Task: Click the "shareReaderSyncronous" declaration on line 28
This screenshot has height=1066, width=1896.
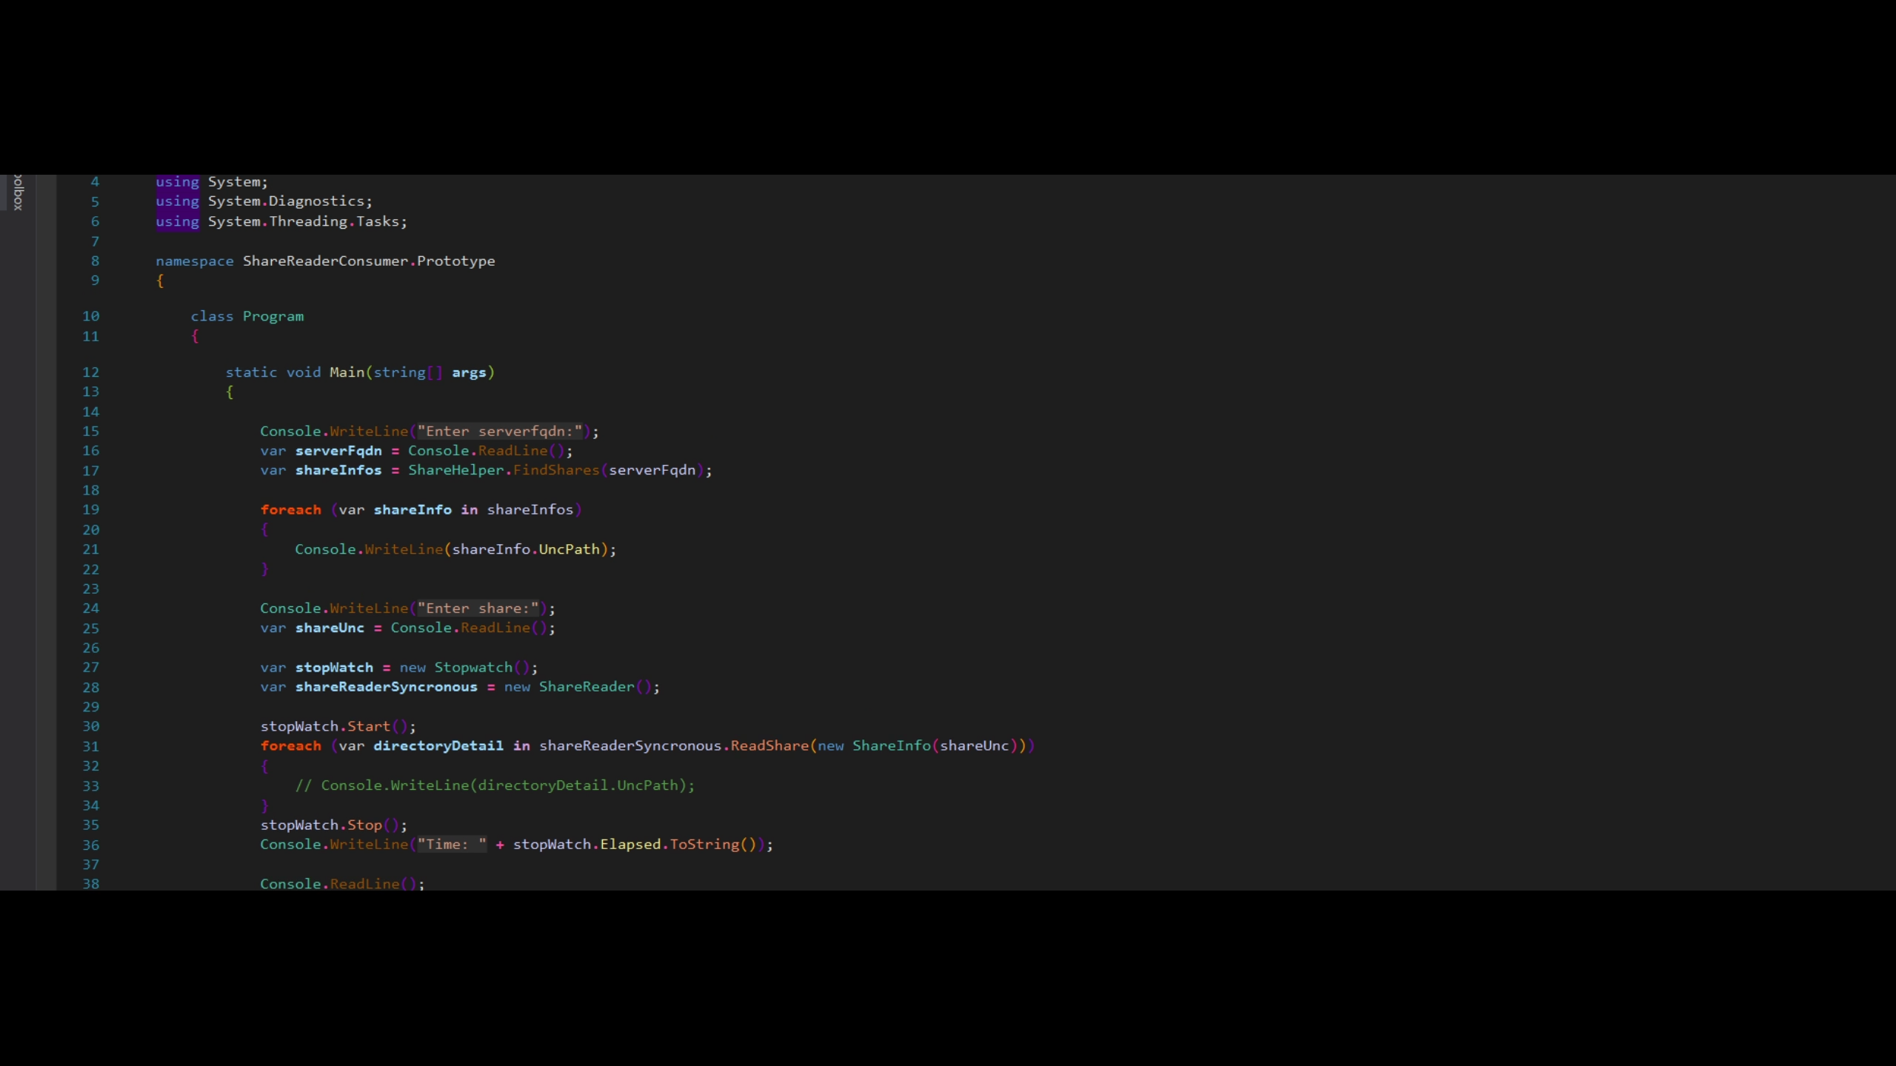Action: coord(387,687)
